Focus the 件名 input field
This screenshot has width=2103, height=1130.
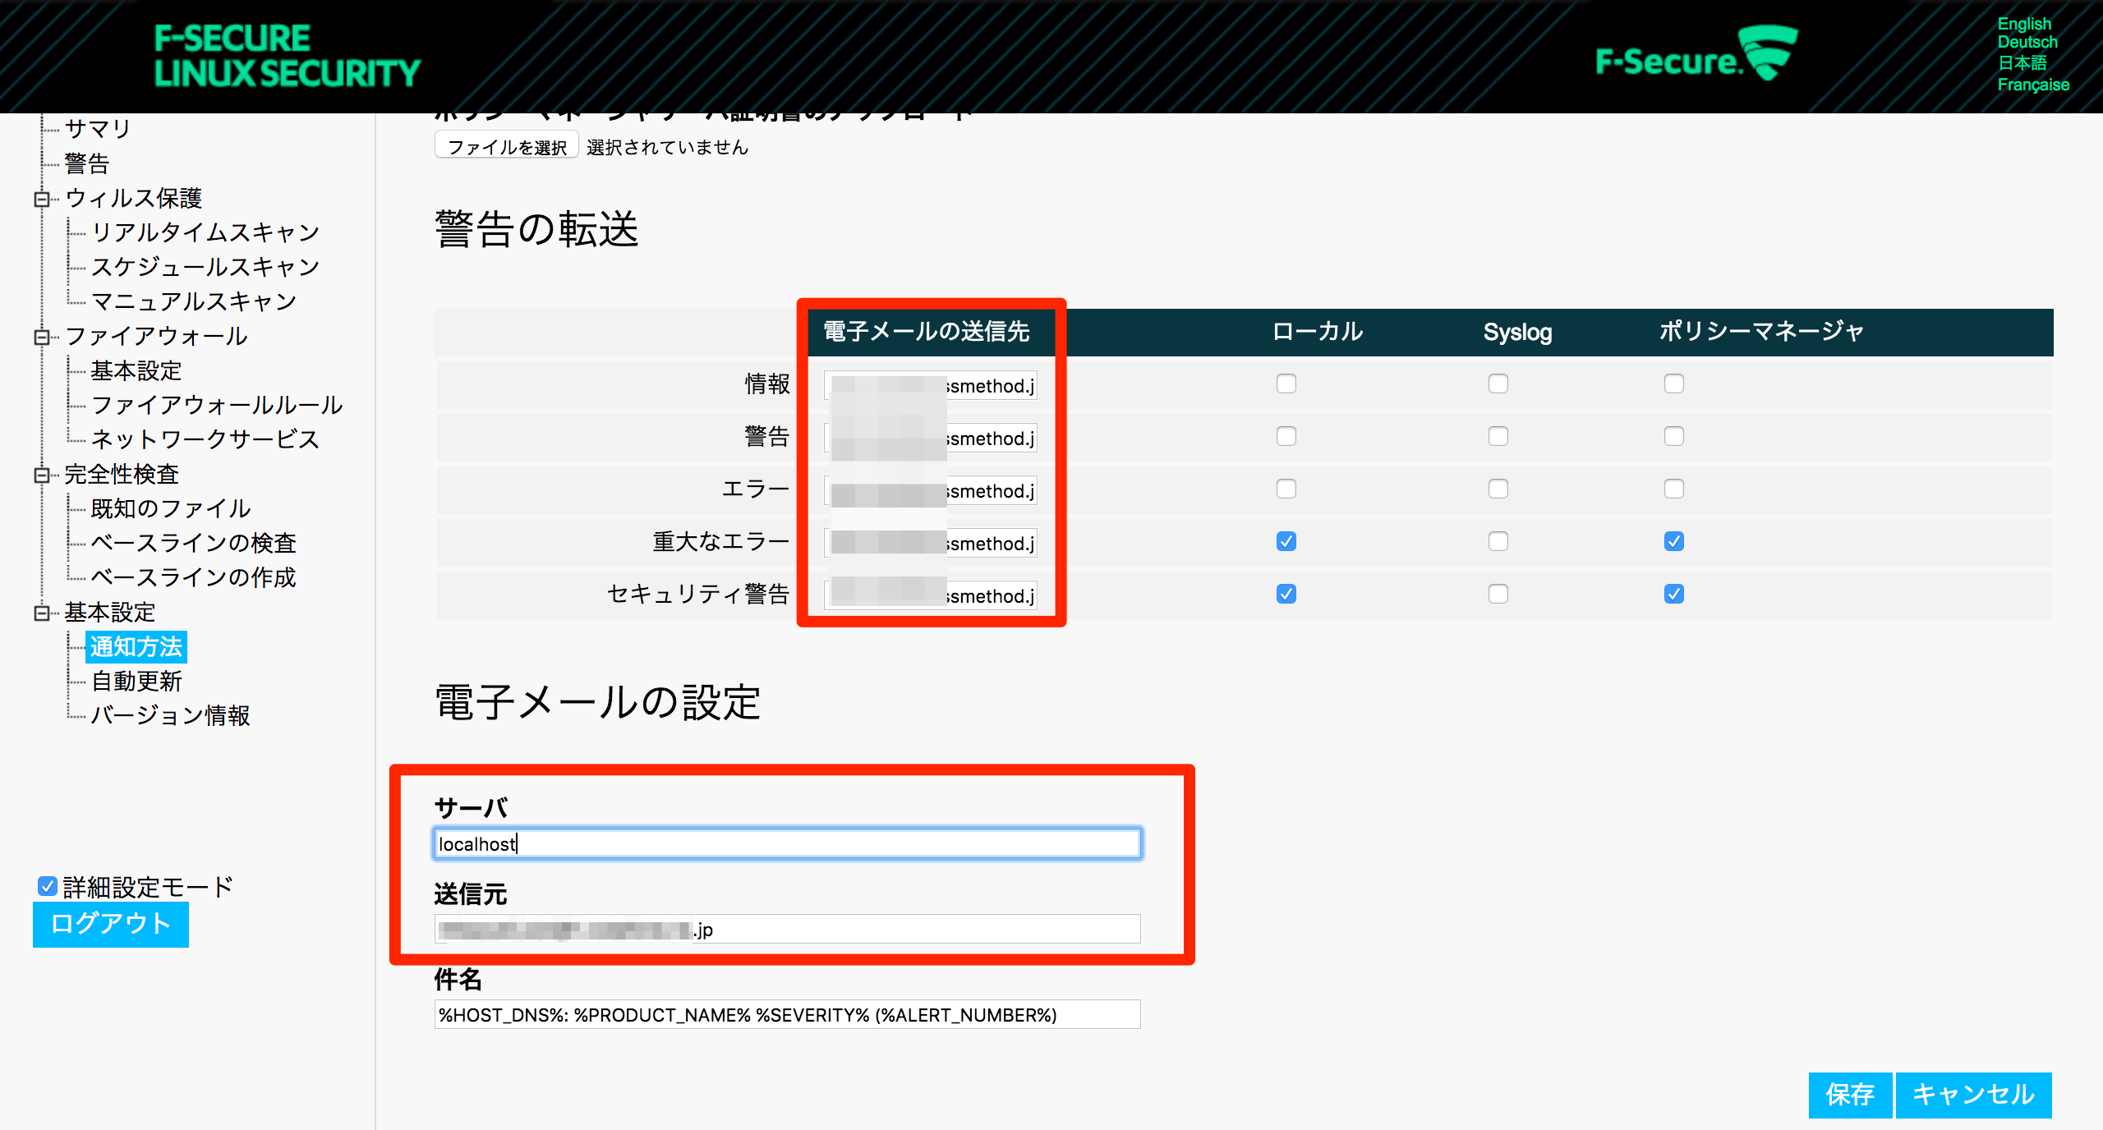pos(787,1014)
